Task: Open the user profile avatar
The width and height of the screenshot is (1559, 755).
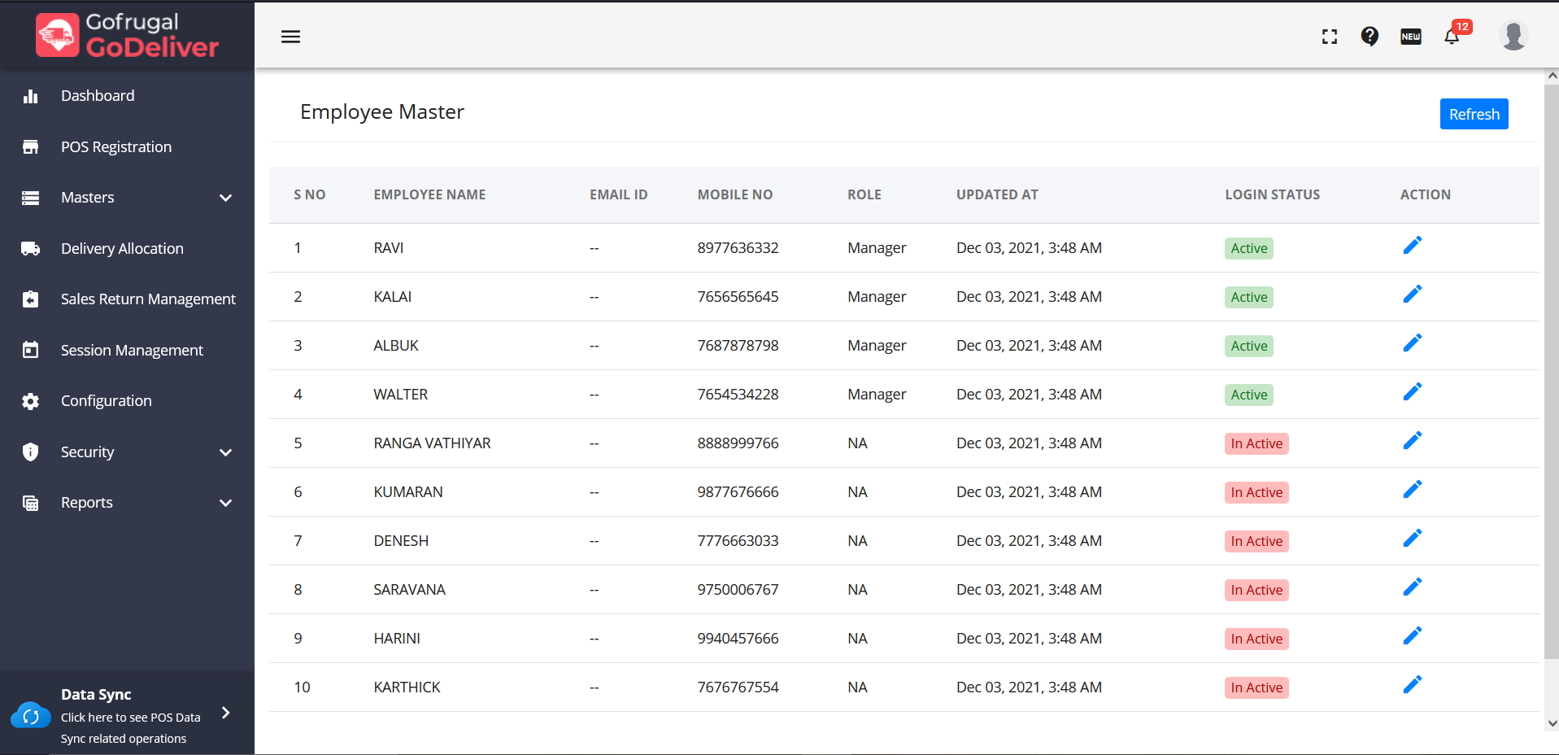Action: (x=1513, y=36)
